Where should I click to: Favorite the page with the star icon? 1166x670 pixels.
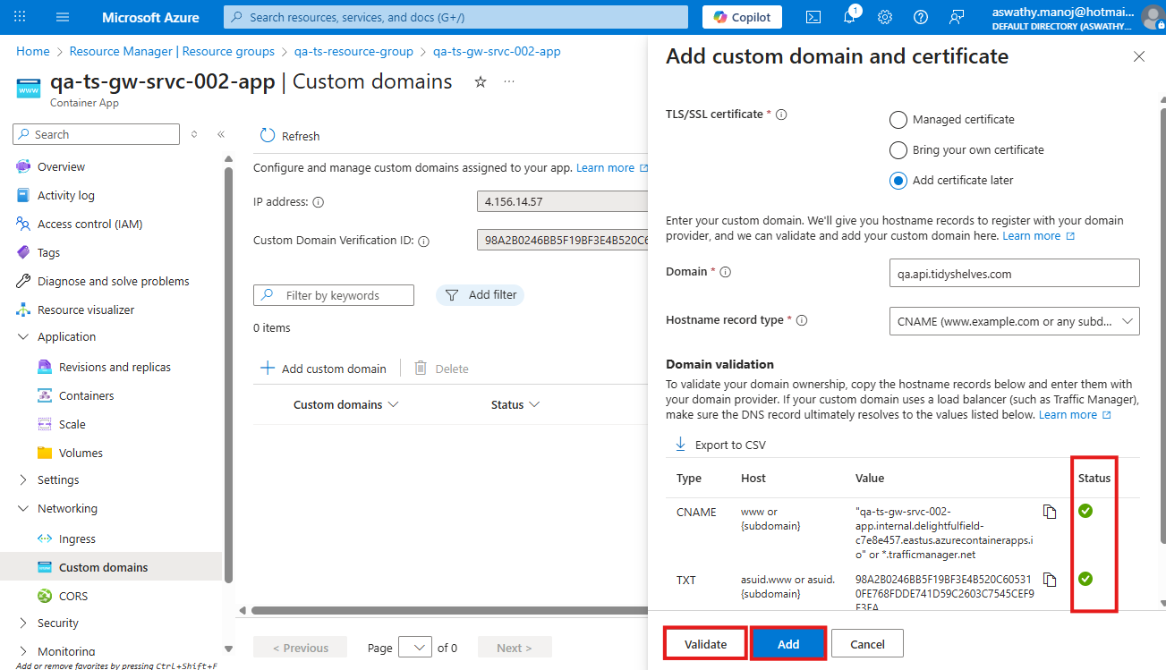(481, 81)
